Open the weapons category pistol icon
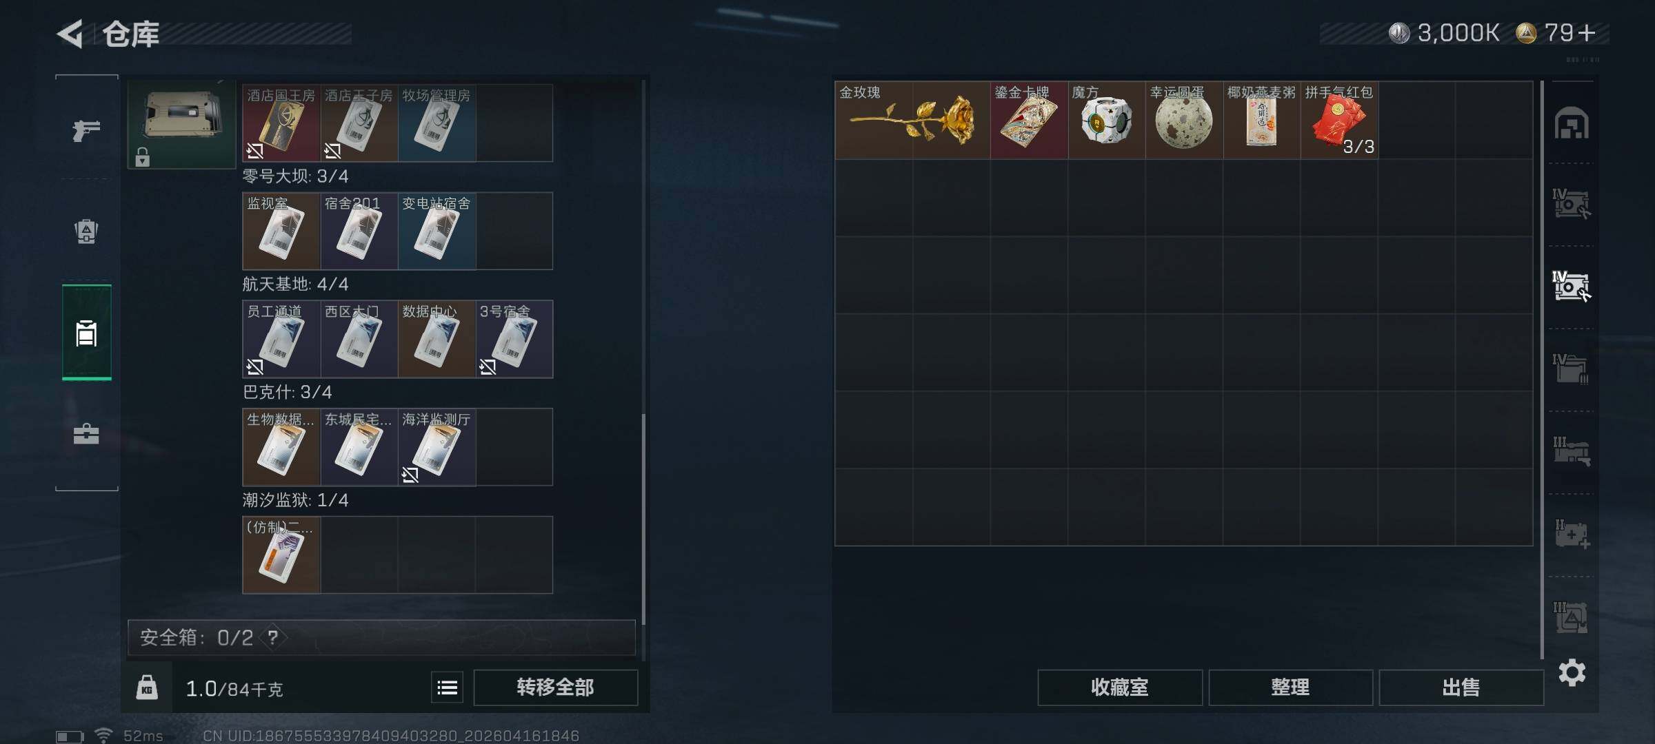 86,130
